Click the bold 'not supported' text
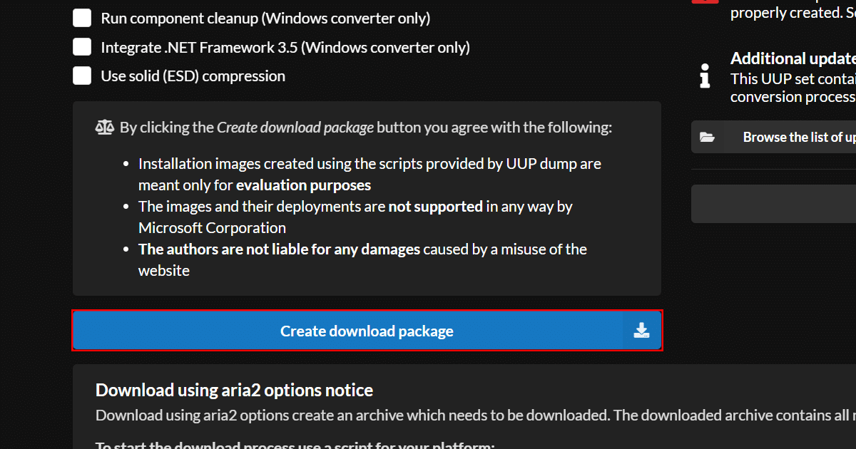Image resolution: width=856 pixels, height=449 pixels. click(435, 207)
